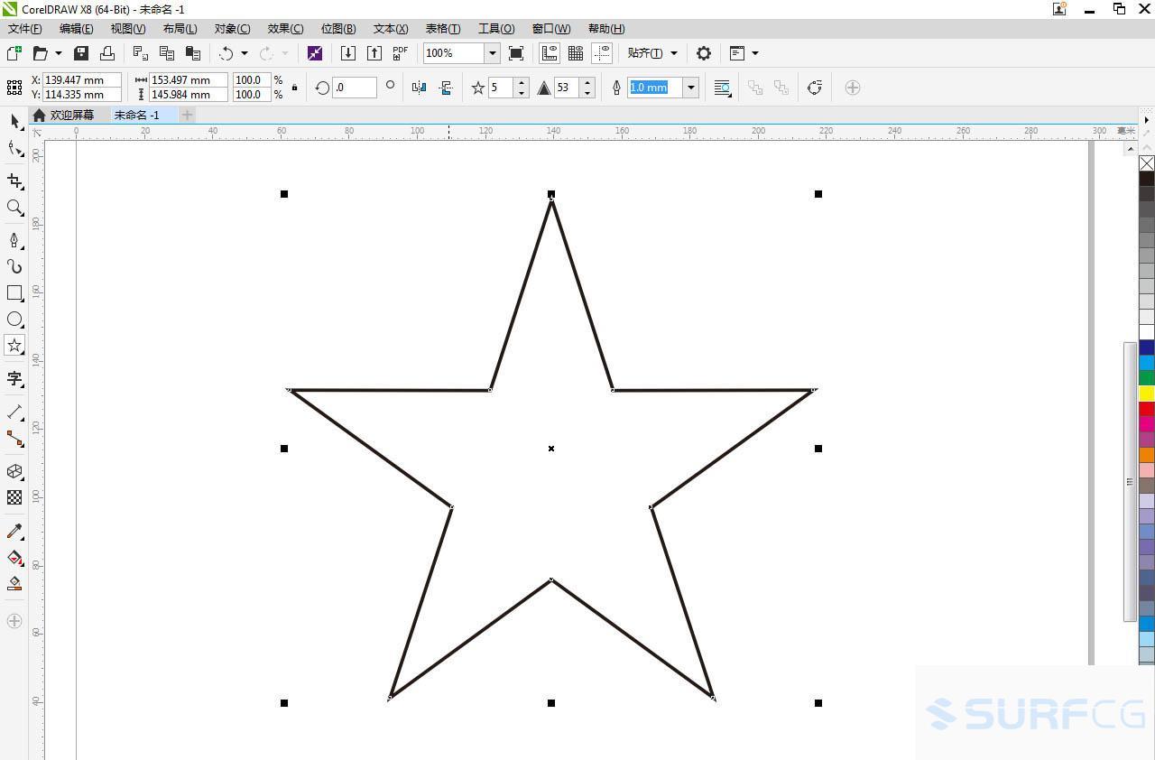Viewport: 1155px width, 760px height.
Task: Select the Crop tool
Action: [14, 181]
